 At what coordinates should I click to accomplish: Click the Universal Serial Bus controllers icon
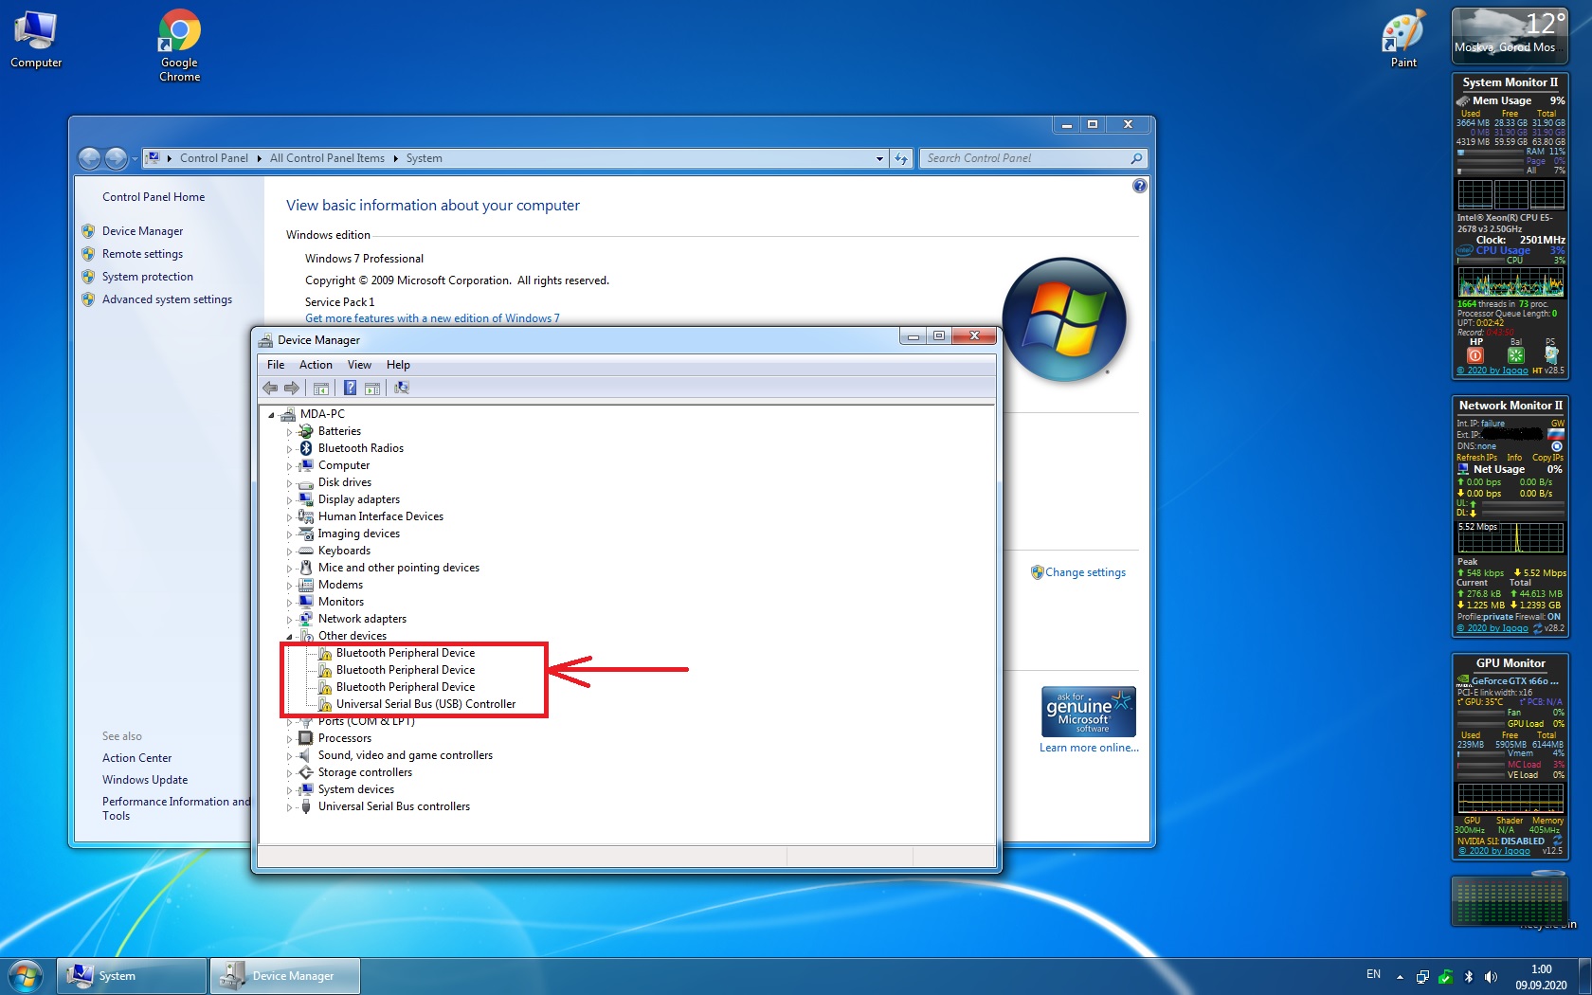(306, 806)
